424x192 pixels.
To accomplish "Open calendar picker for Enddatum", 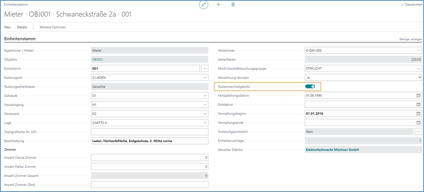I will pos(418,104).
